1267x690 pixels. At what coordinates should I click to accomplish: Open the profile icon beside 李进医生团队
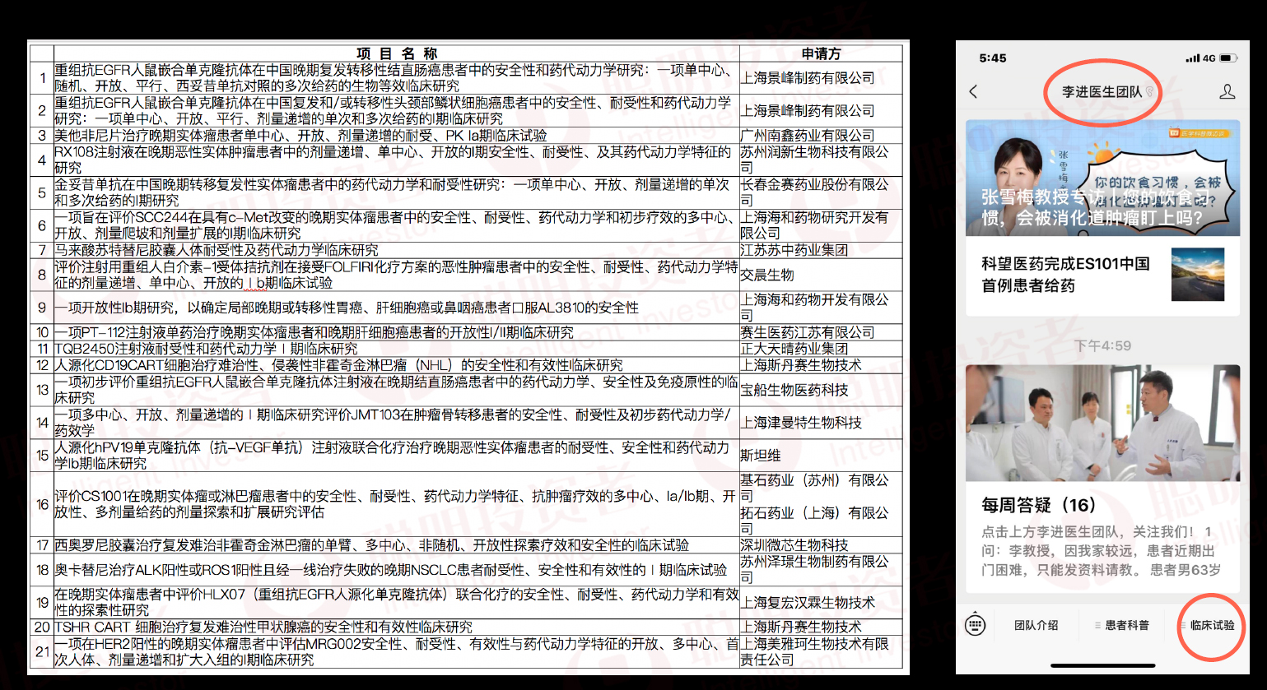tap(1227, 91)
